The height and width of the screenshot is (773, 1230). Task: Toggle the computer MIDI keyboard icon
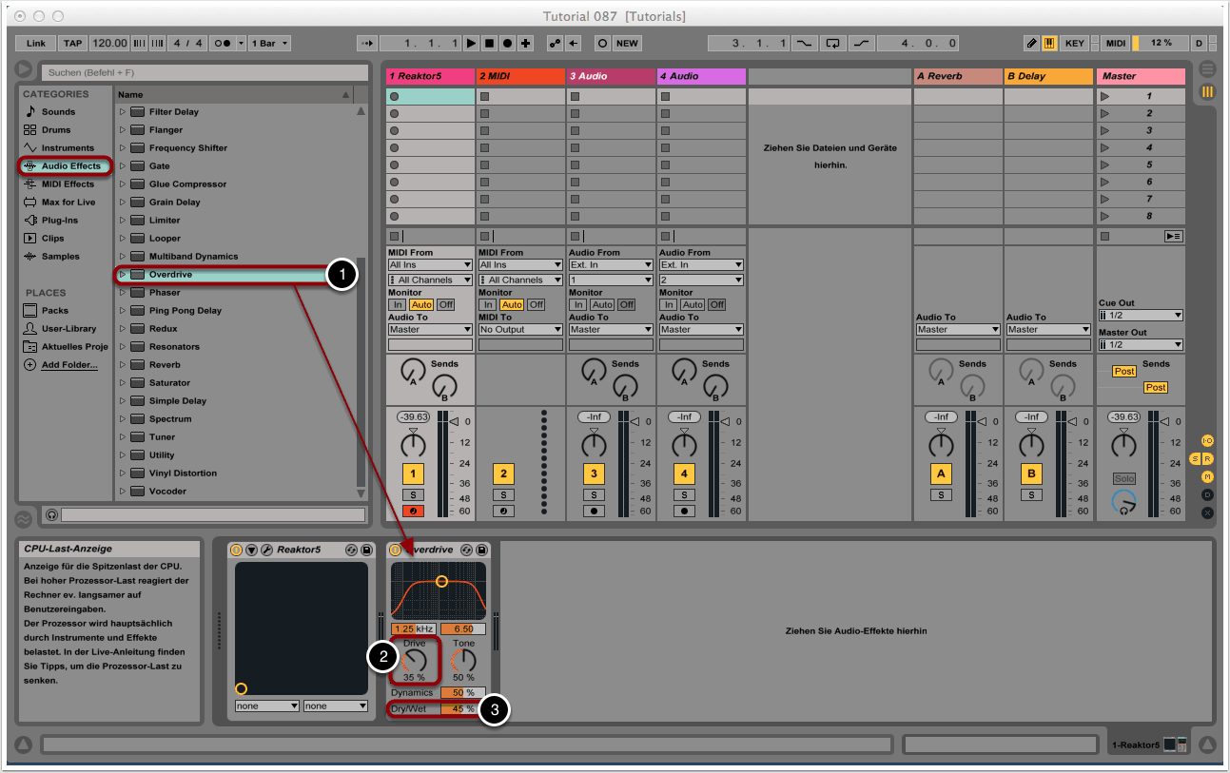(x=1049, y=43)
